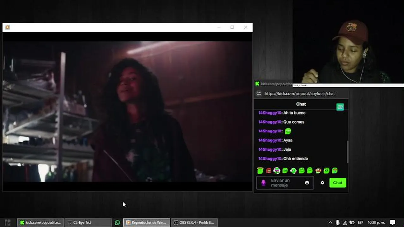The image size is (404, 227).
Task: Click the green emote in 14Shaggy10's message
Action: 288,131
